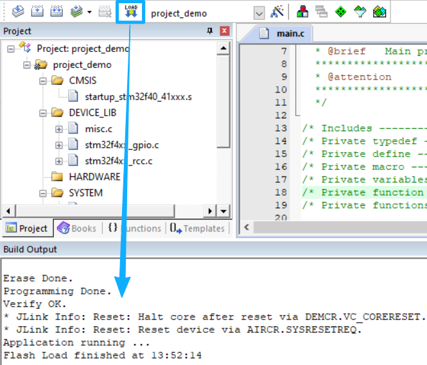Switch to the Project bottom tab
The image size is (427, 365).
tap(27, 228)
